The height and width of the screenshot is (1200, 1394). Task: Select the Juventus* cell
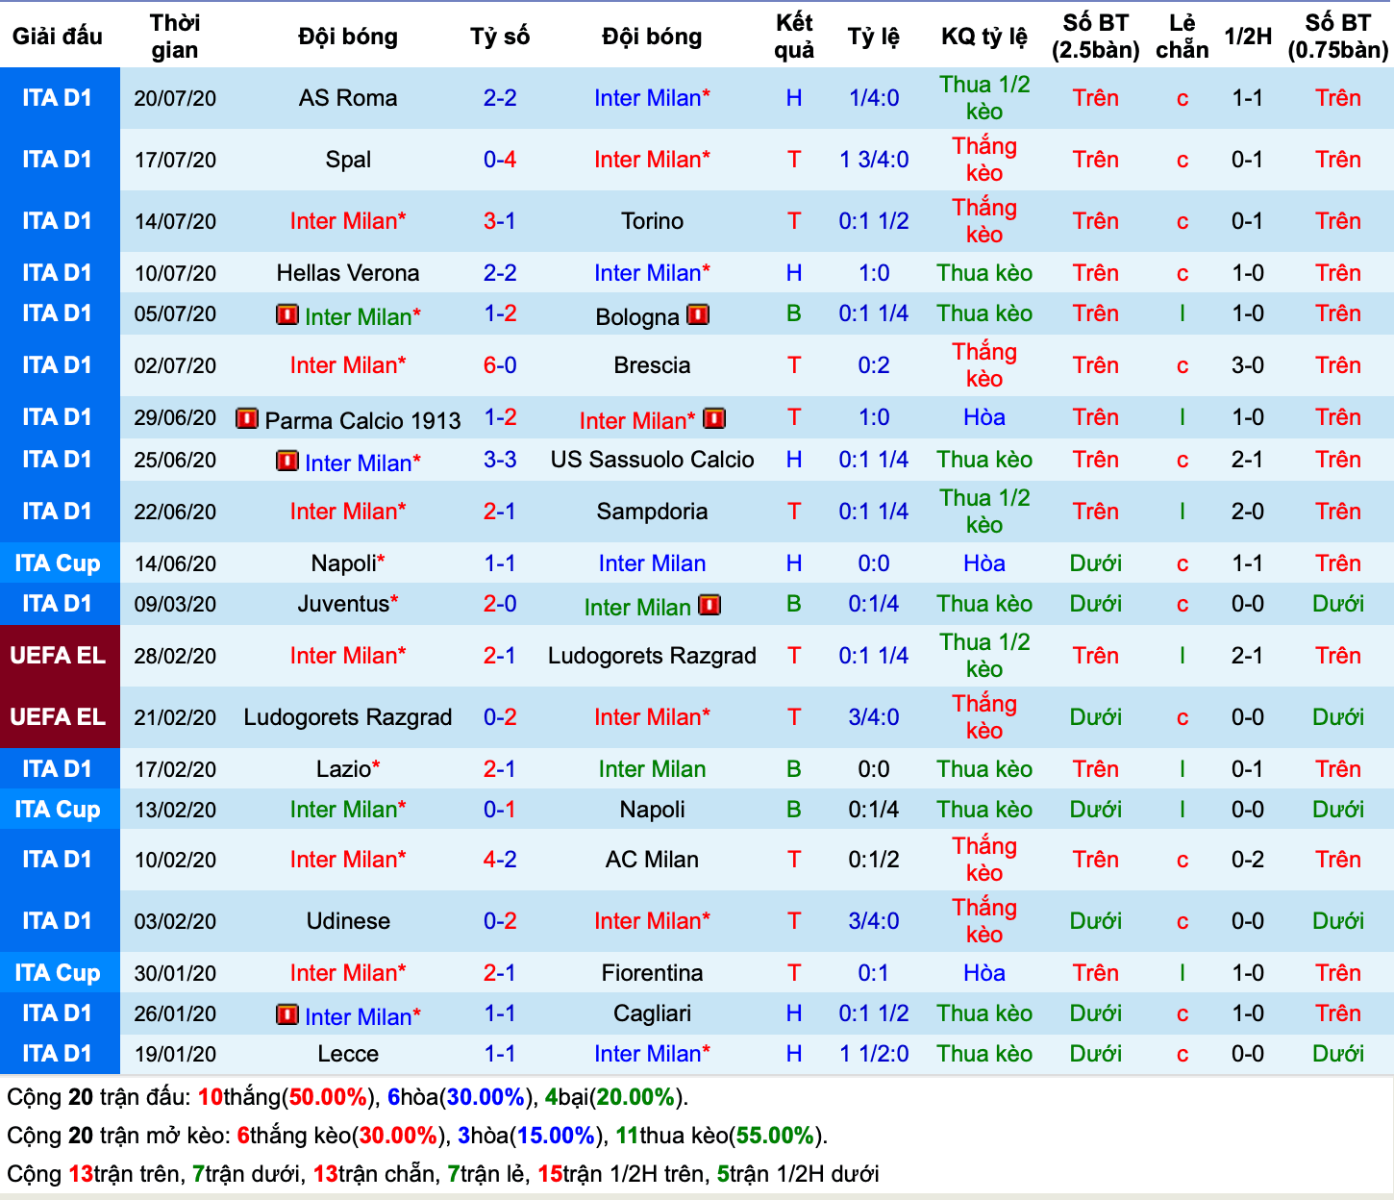click(x=348, y=604)
